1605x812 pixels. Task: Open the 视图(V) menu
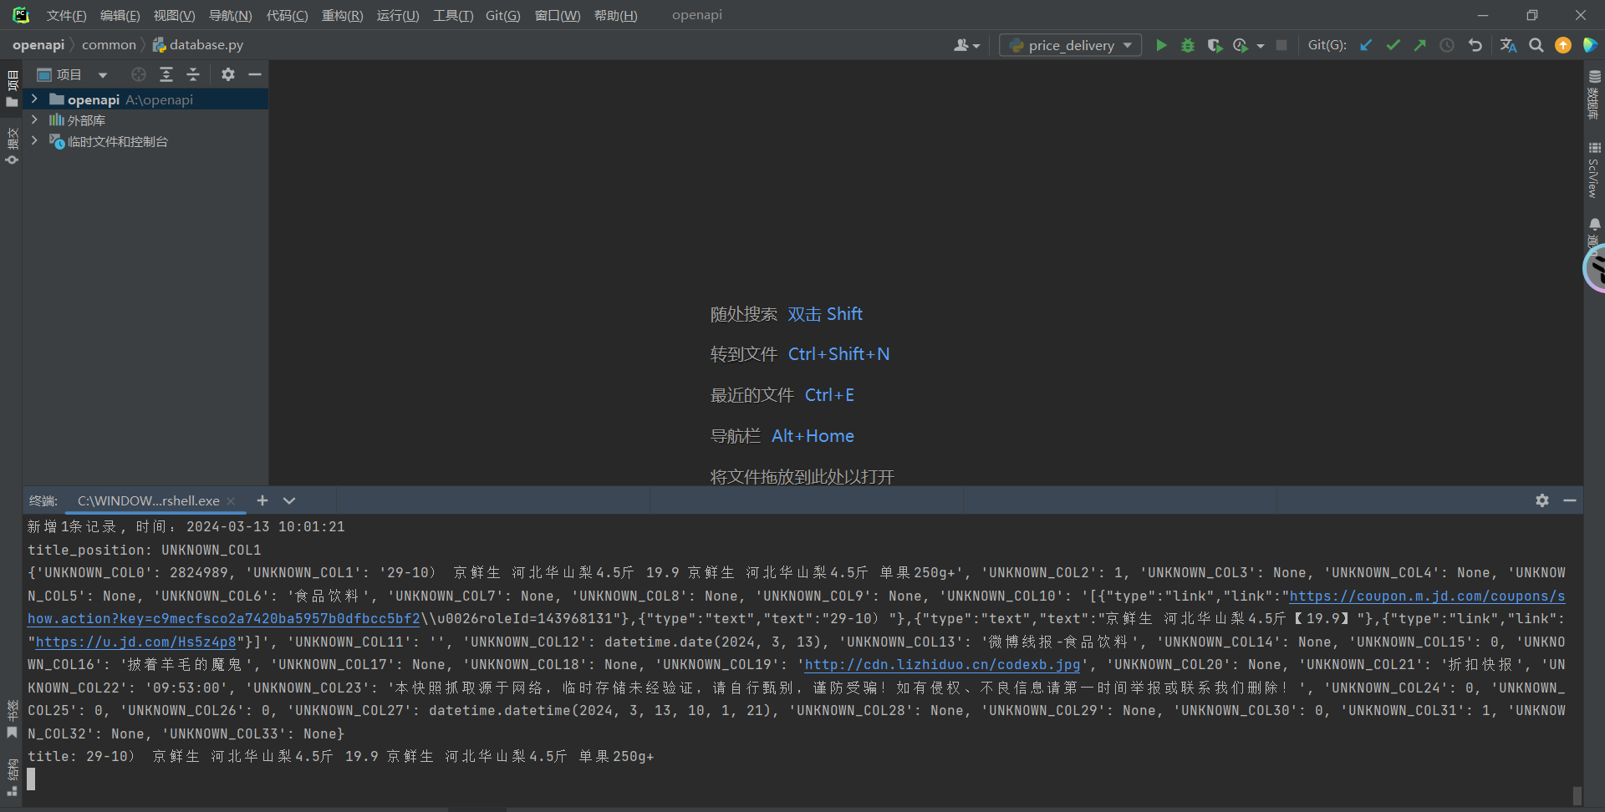point(174,15)
